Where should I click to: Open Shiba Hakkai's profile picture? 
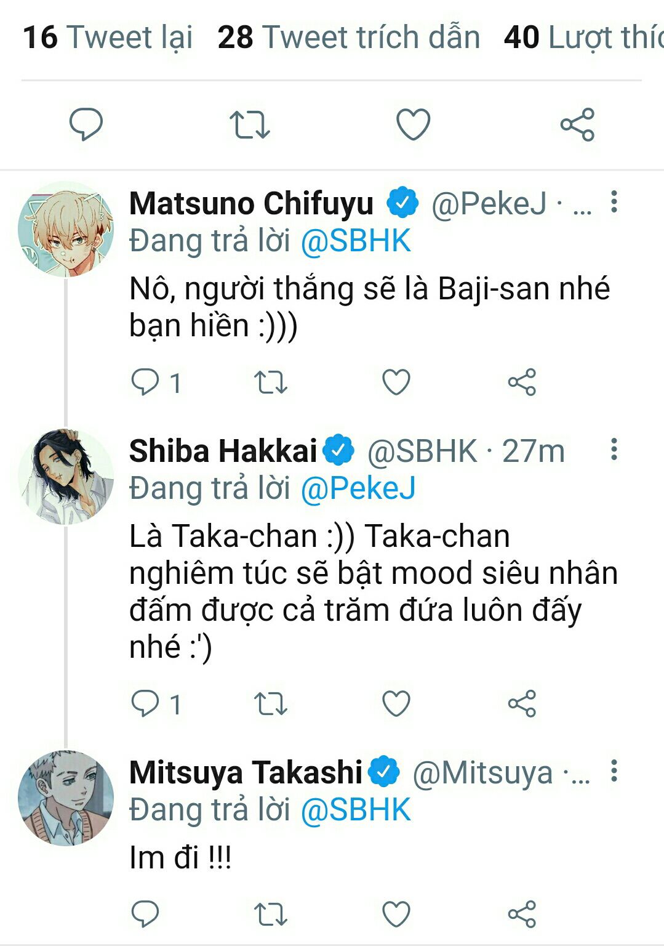point(66,477)
